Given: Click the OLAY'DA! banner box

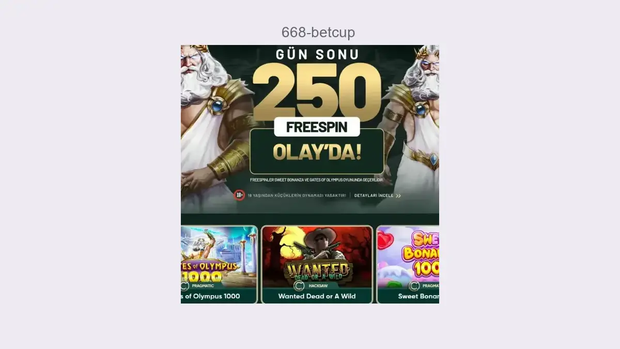Looking at the screenshot, I should pos(317,151).
